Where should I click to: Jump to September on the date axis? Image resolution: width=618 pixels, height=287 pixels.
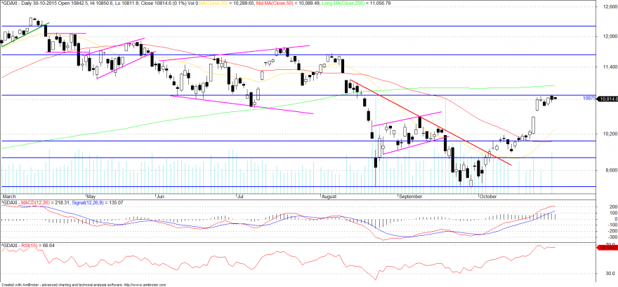[410, 195]
